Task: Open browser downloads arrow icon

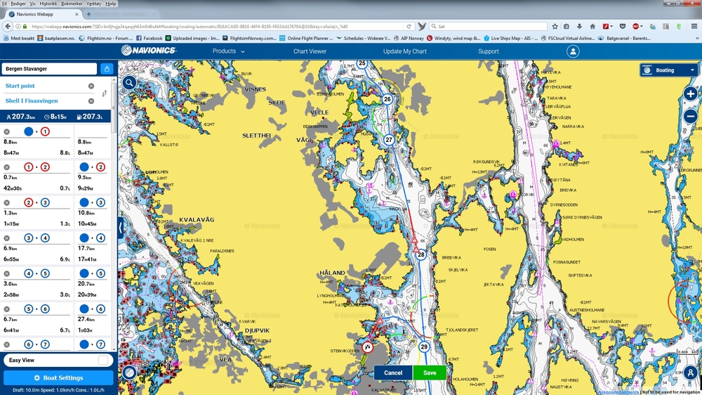Action: click(579, 27)
